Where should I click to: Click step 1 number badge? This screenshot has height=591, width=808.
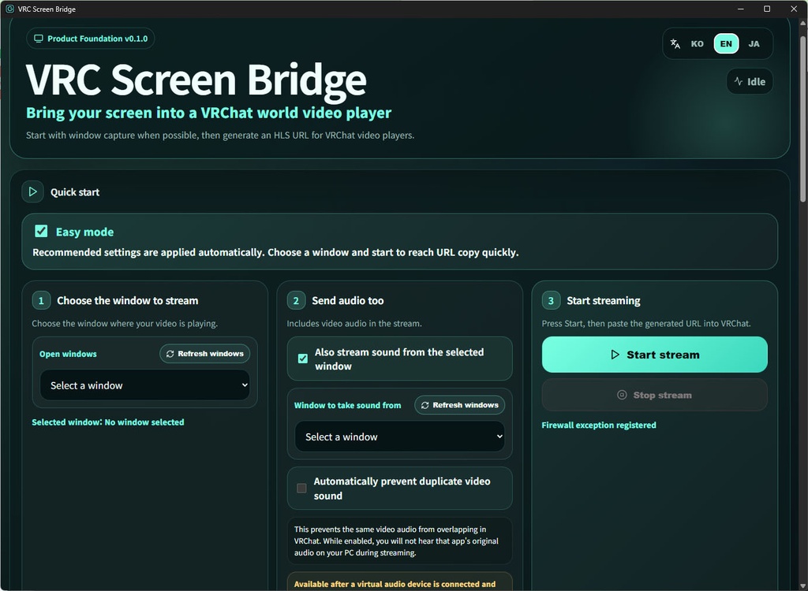pyautogui.click(x=41, y=301)
